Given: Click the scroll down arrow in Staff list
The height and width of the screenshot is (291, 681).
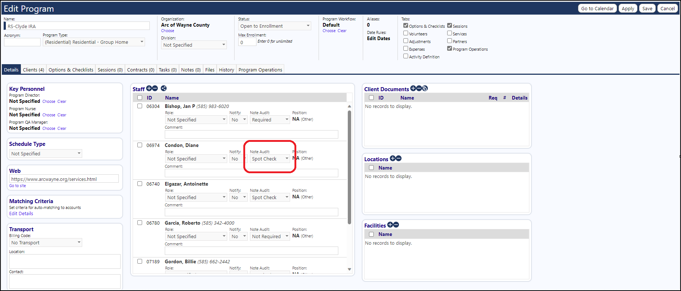Looking at the screenshot, I should tap(349, 269).
